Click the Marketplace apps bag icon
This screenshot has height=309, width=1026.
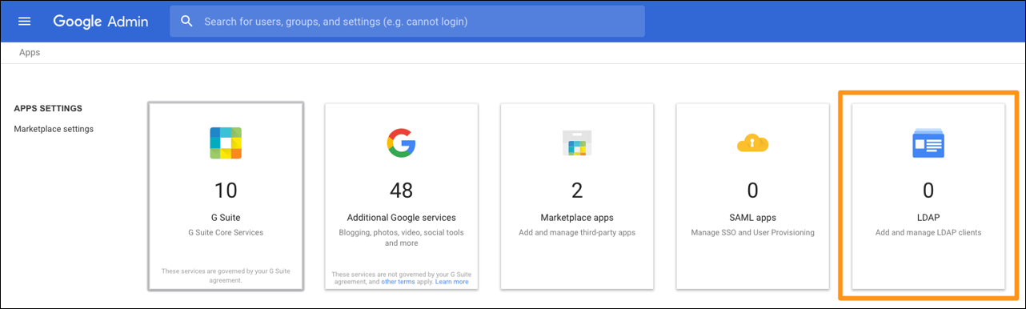pos(577,143)
